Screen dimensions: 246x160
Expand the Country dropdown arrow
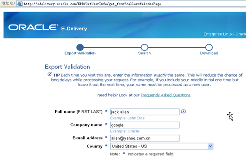coord(210,146)
